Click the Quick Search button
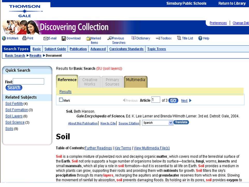The width and height of the screenshot is (249, 187). click(14, 88)
